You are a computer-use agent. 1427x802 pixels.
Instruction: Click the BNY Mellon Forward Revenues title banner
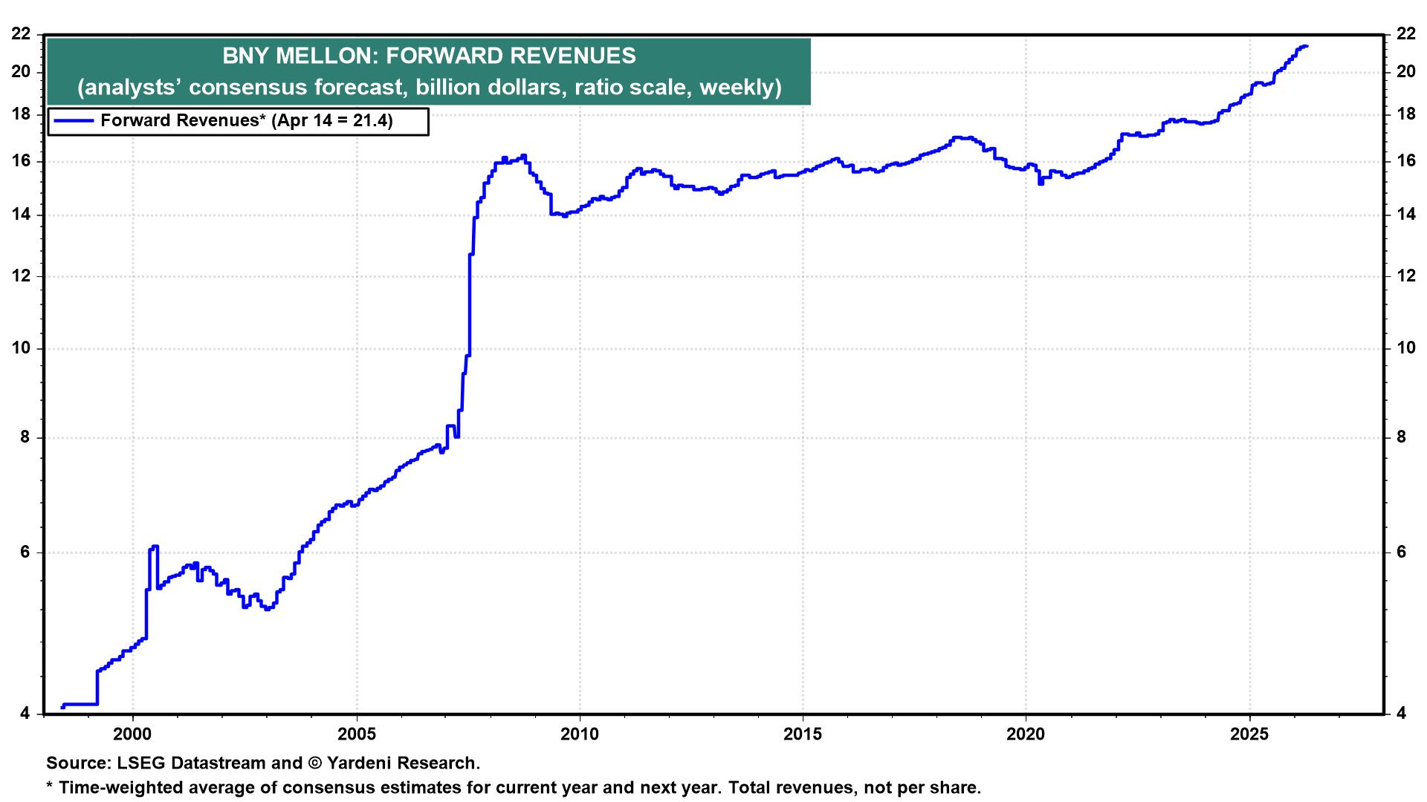coord(429,56)
